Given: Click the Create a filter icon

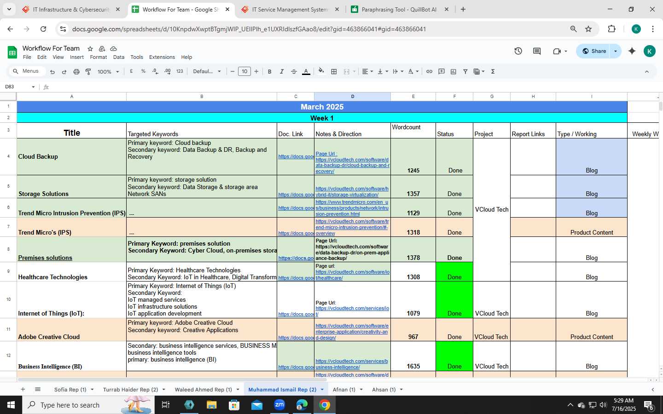Looking at the screenshot, I should click(x=465, y=71).
